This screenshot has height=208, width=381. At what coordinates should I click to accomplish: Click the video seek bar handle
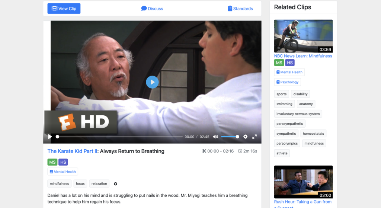[57, 137]
